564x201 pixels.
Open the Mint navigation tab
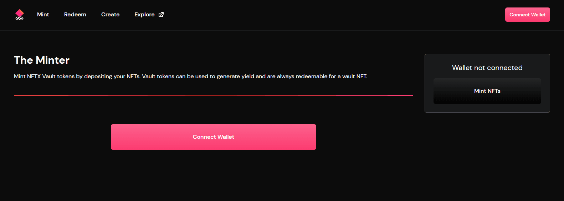(x=43, y=15)
